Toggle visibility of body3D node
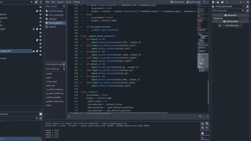The height and width of the screenshot is (141, 251). point(40,29)
